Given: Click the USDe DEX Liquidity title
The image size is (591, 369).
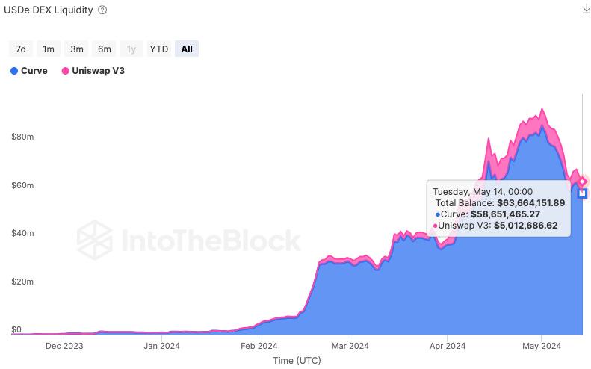Looking at the screenshot, I should (x=51, y=10).
